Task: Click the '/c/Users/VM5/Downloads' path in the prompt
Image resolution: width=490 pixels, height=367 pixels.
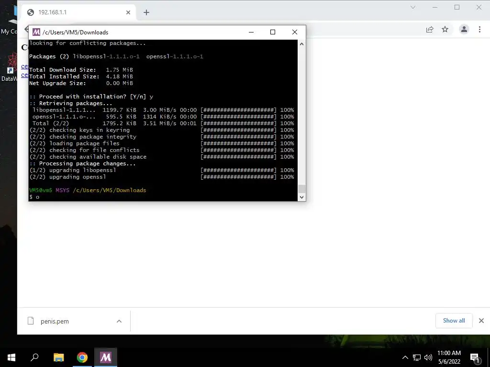Action: click(110, 190)
